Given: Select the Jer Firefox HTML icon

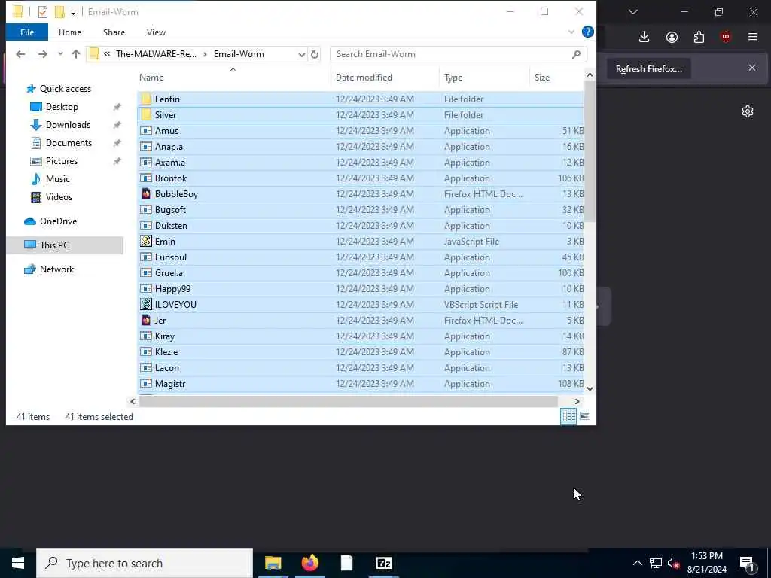Looking at the screenshot, I should click(x=146, y=321).
